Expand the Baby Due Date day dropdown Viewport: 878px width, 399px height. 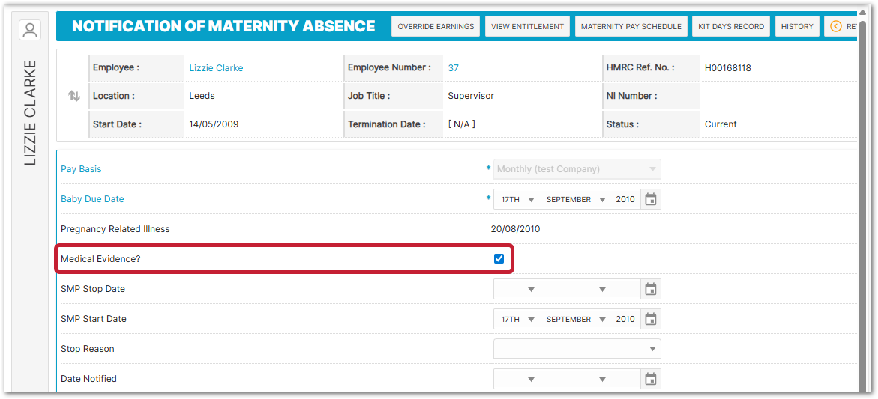pos(517,200)
